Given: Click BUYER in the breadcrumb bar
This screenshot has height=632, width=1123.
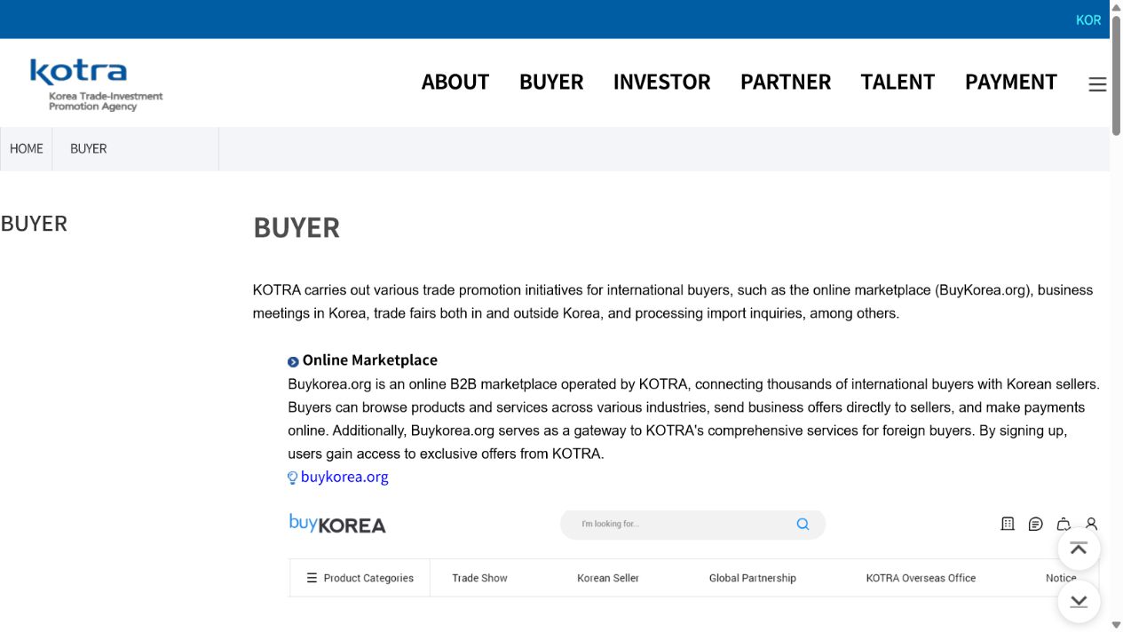Looking at the screenshot, I should (x=89, y=148).
